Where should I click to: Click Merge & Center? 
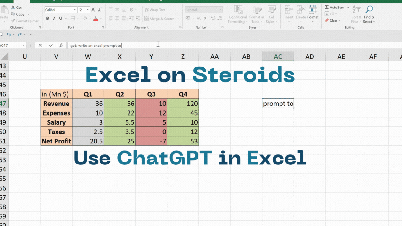point(160,19)
